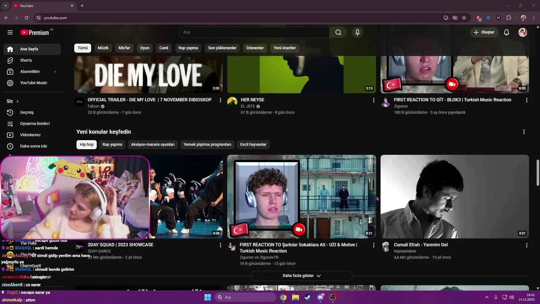The width and height of the screenshot is (540, 304).
Task: Open the EL JEFE channel link
Action: tap(248, 106)
